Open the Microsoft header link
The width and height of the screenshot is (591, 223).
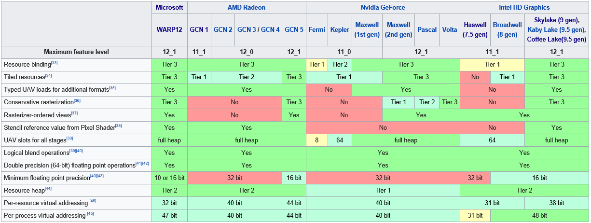(169, 7)
